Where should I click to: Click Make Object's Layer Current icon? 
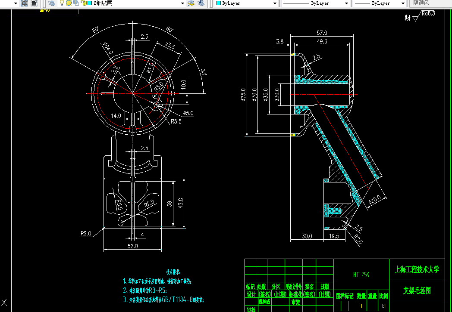pyautogui.click(x=191, y=3)
